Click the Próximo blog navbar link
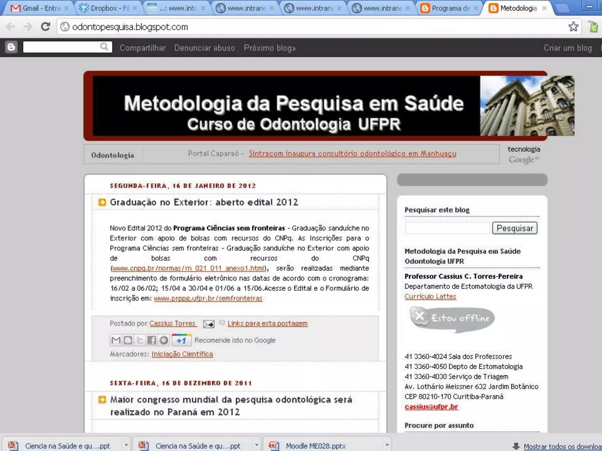Screen dimensions: 602x451 click(x=270, y=48)
